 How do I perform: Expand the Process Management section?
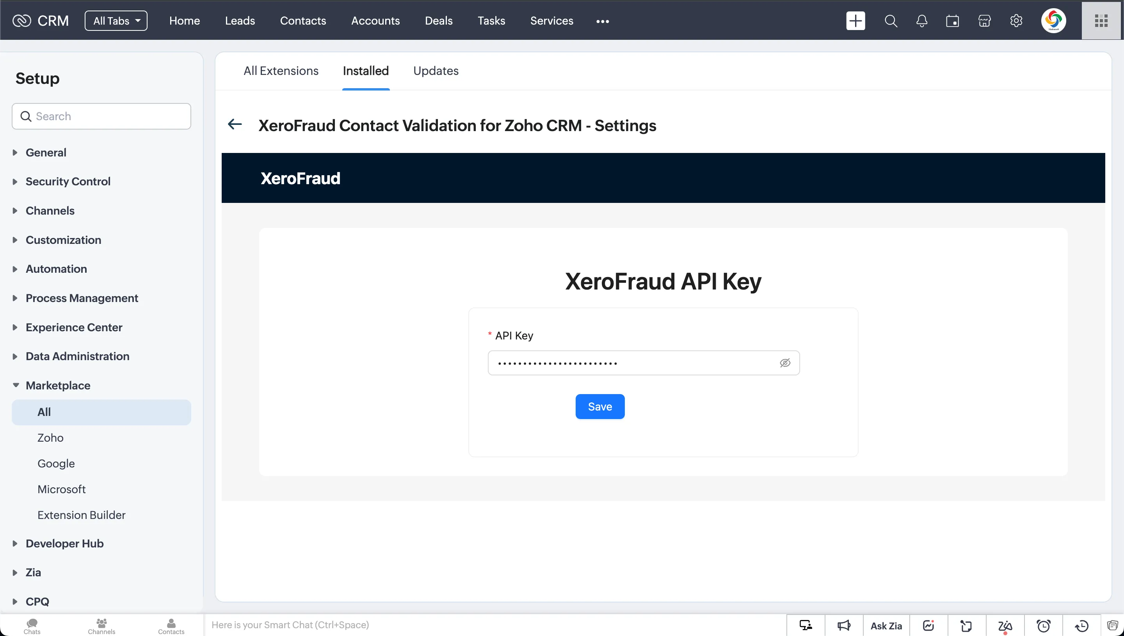[x=82, y=298]
